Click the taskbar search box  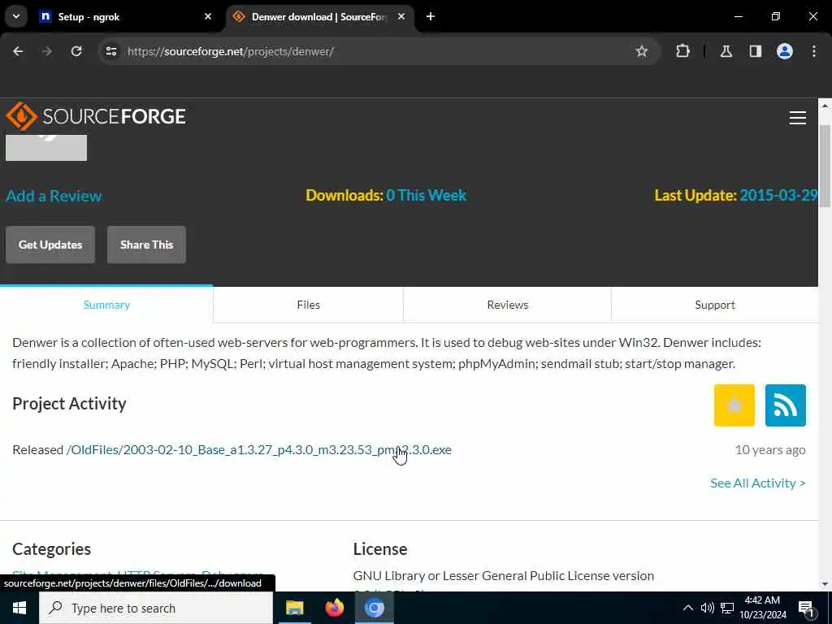pyautogui.click(x=156, y=608)
